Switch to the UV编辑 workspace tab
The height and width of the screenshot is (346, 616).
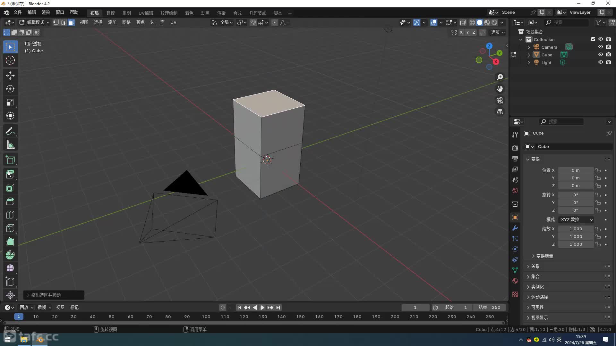point(146,13)
